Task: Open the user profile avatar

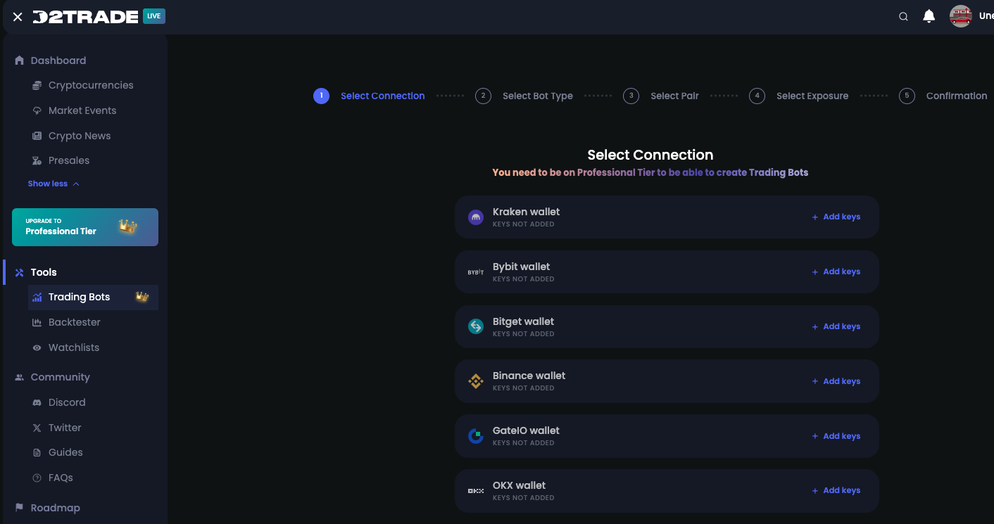Action: (961, 16)
